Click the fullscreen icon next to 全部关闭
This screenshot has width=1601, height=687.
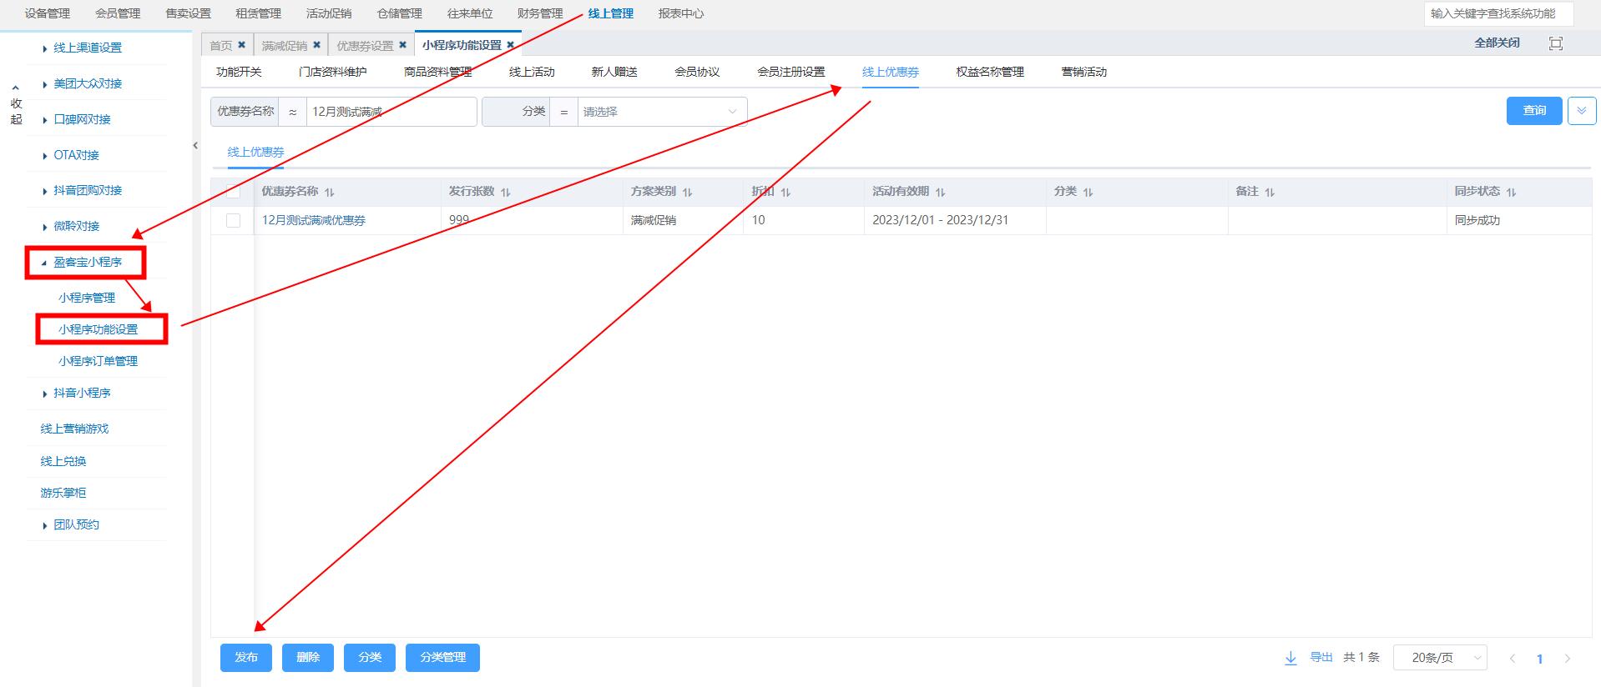(x=1556, y=43)
